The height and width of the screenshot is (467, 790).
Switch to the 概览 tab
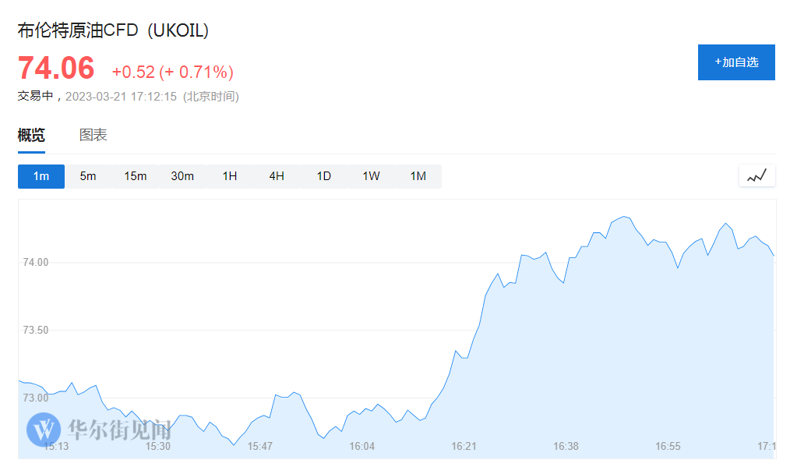[x=31, y=135]
